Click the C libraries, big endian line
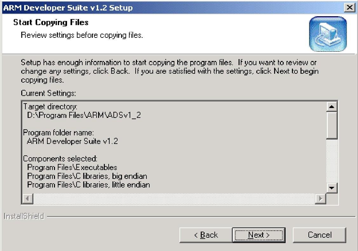Image resolution: width=358 pixels, height=251 pixels. click(87, 176)
